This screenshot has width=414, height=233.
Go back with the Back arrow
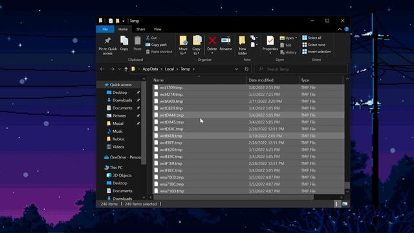pyautogui.click(x=102, y=69)
